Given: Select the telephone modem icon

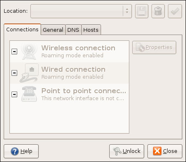Looking at the screenshot, I should pyautogui.click(x=29, y=94).
